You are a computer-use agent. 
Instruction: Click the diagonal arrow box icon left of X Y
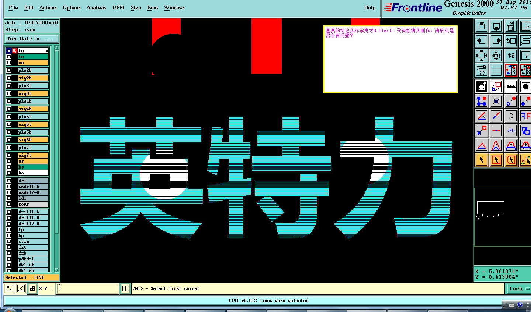[10, 289]
